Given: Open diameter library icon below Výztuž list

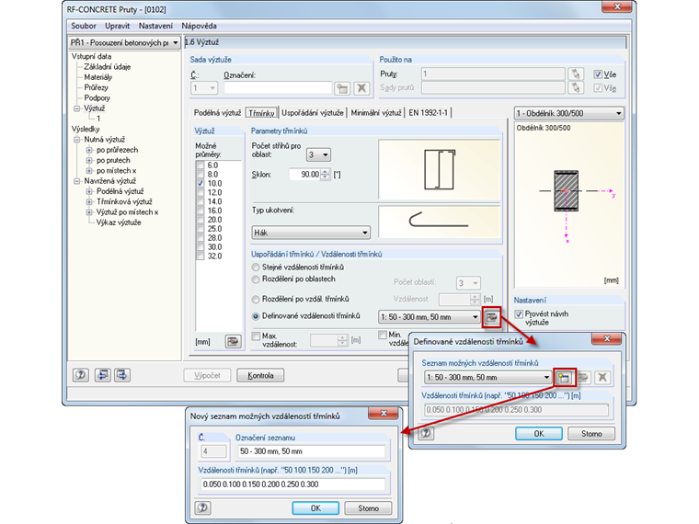Looking at the screenshot, I should pyautogui.click(x=233, y=342).
